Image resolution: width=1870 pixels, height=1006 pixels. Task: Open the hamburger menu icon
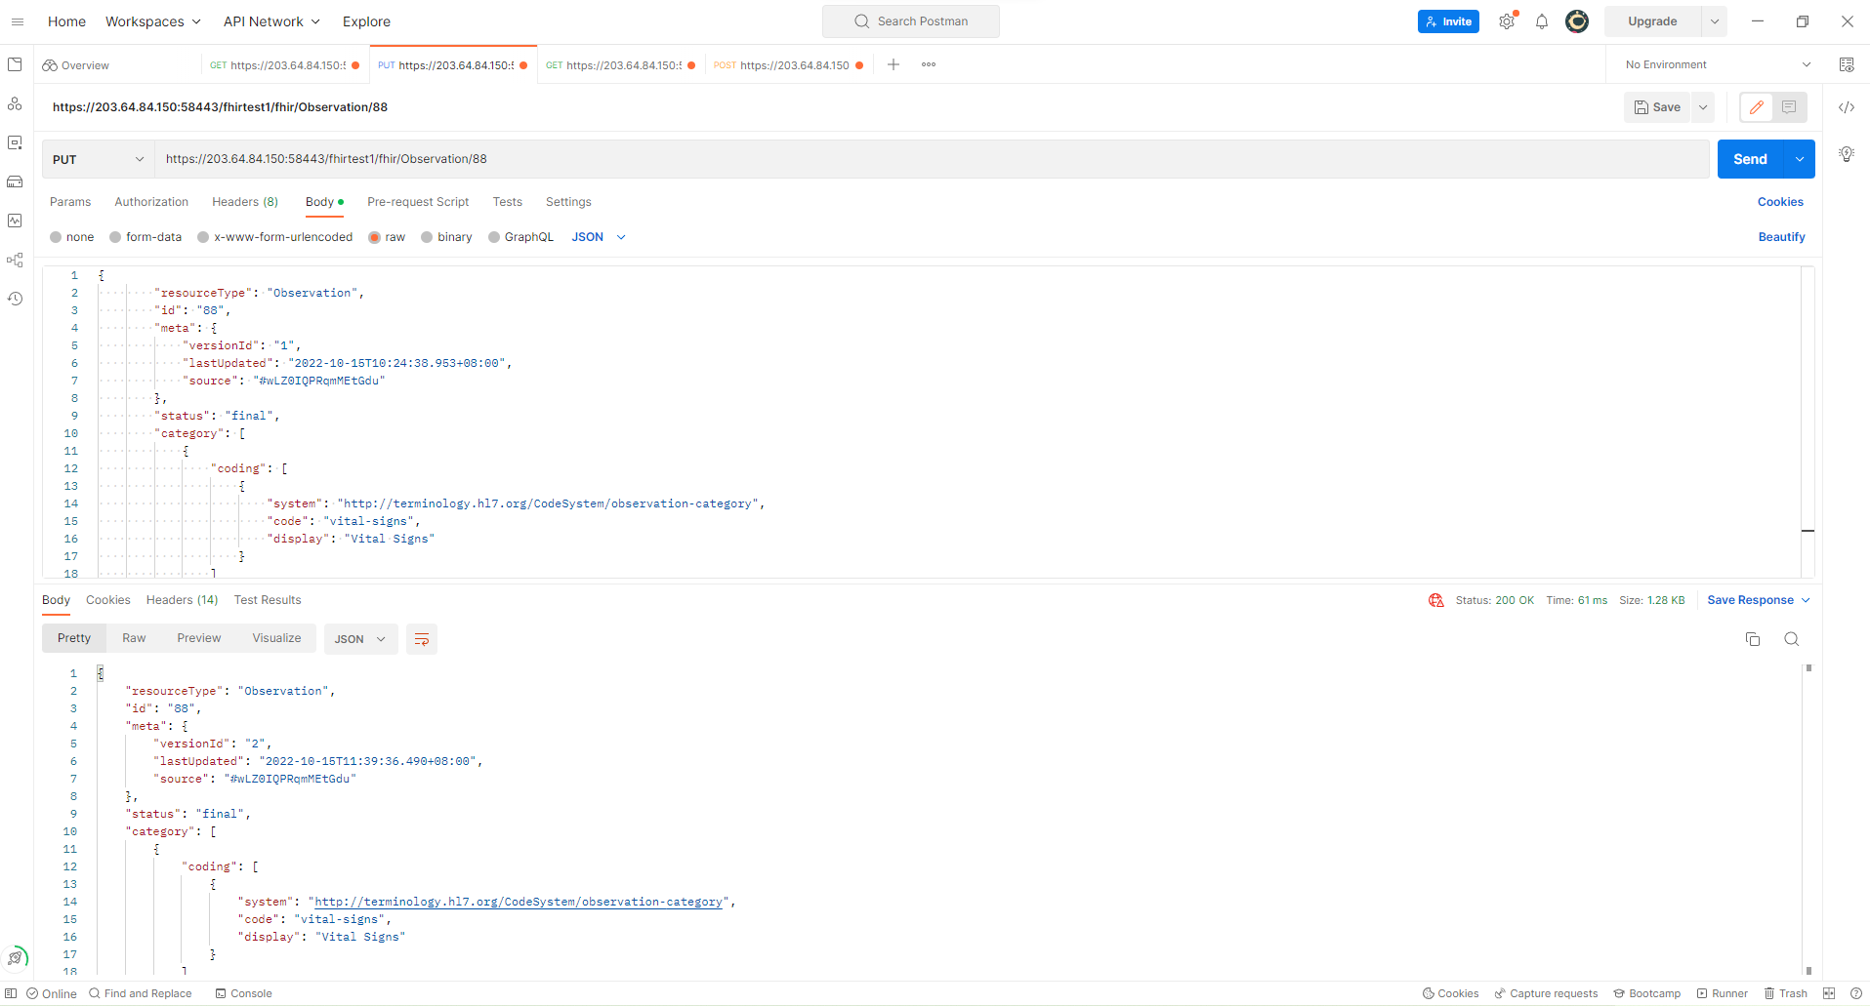click(17, 21)
